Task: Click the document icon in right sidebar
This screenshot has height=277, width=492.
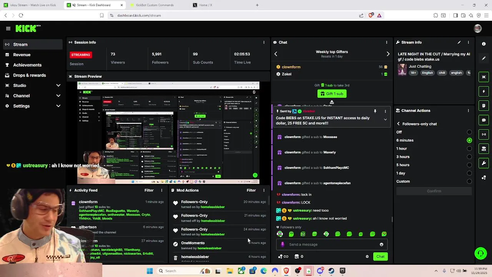Action: (484, 106)
